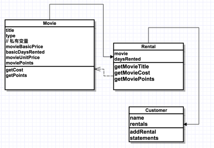Select the Rental class title header
Screen dimensions: 214x148
point(148,47)
